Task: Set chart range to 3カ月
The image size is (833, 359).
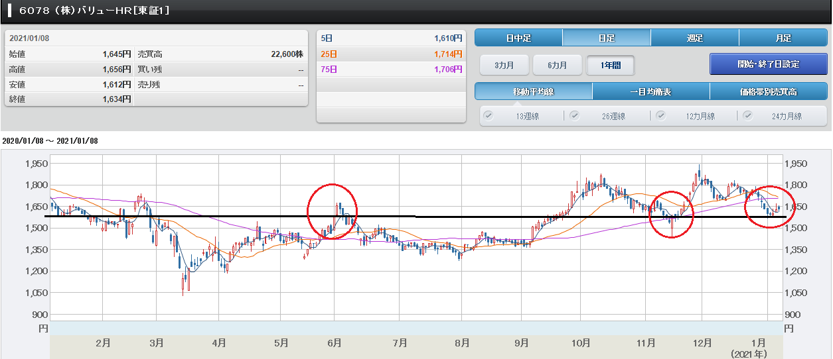Action: 504,65
